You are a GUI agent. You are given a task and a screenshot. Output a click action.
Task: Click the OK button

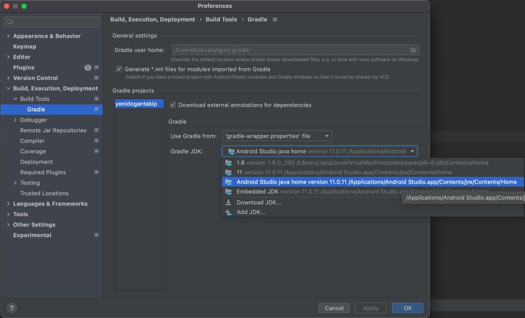click(x=408, y=308)
